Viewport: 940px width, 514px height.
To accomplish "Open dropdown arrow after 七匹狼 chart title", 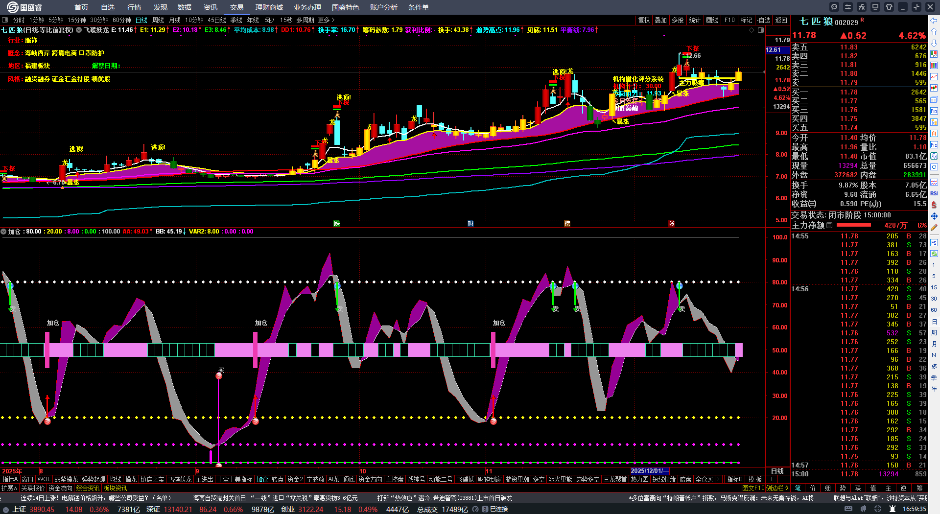I will 79,30.
